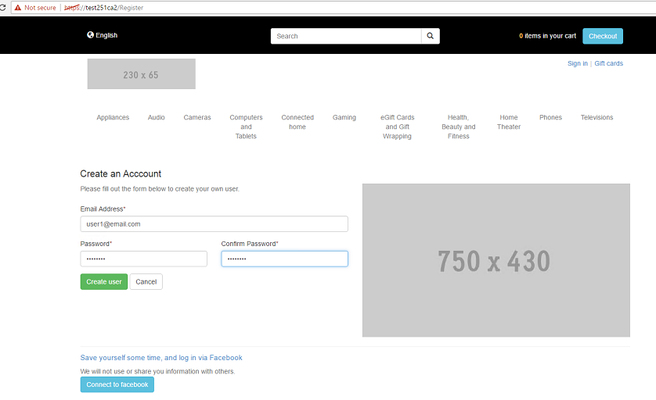Open the Audio category
The width and height of the screenshot is (656, 400).
(157, 118)
